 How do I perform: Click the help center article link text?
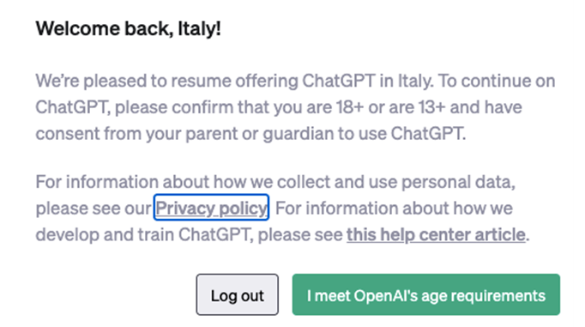tap(436, 234)
